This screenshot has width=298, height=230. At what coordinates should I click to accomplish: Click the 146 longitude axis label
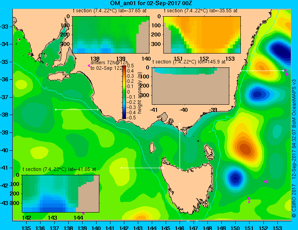pyautogui.click(x=180, y=228)
